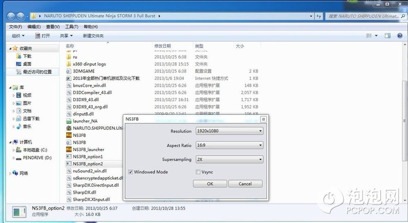Viewport: 408px width, 223px height.
Task: Select the NS3FB_option2 application icon
Action: pos(69,164)
